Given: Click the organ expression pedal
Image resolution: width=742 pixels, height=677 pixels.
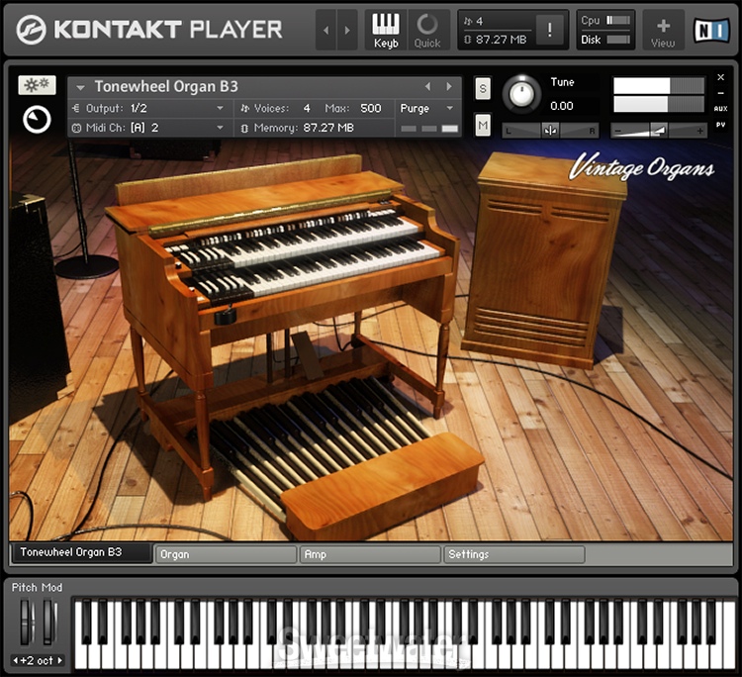Looking at the screenshot, I should click(x=306, y=355).
